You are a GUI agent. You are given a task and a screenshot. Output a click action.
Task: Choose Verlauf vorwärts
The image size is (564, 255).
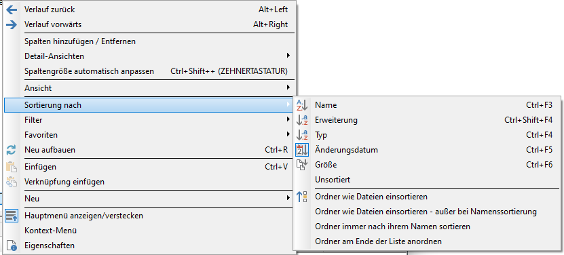[149, 24]
